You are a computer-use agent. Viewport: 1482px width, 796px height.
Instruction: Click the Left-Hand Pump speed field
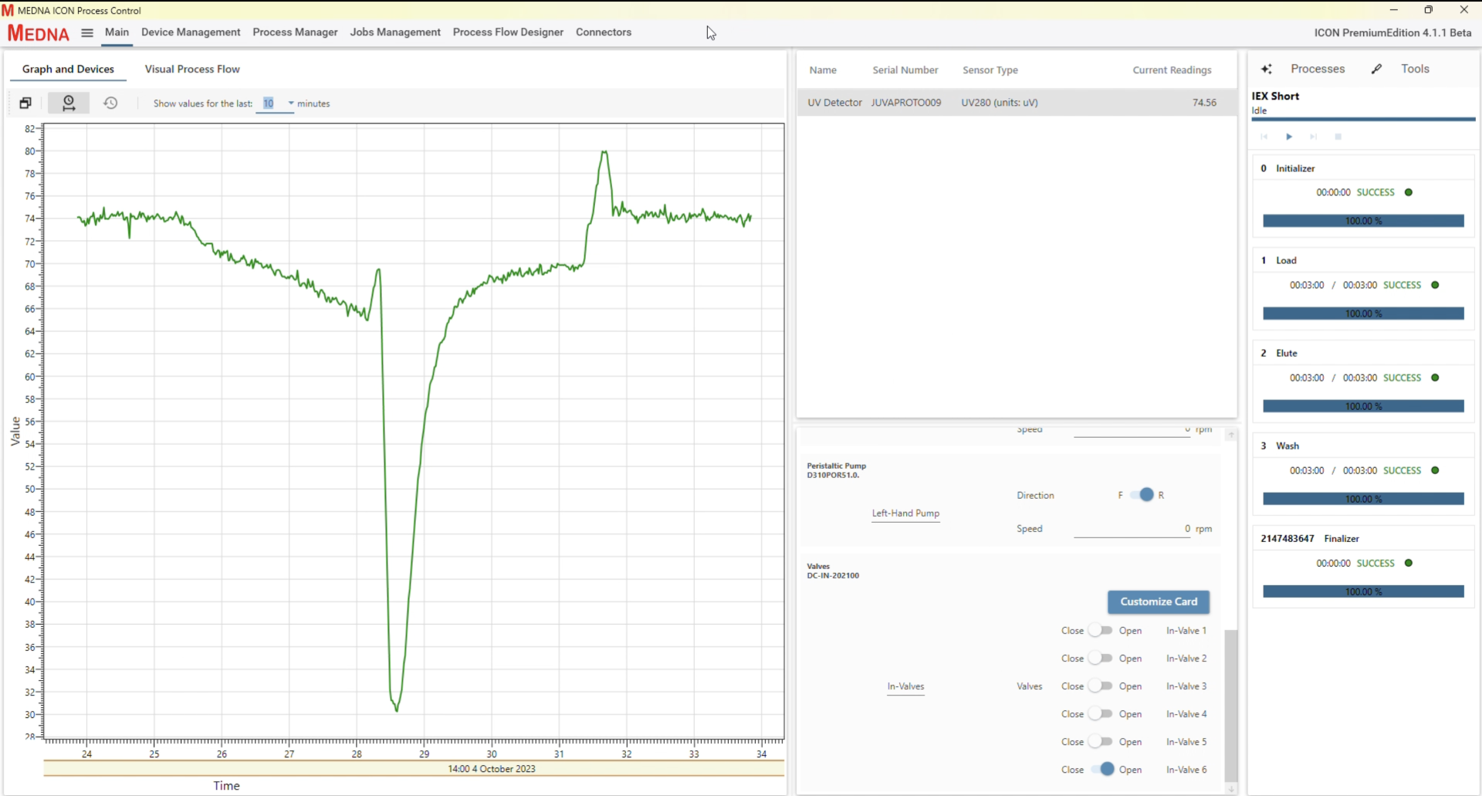[1131, 529]
